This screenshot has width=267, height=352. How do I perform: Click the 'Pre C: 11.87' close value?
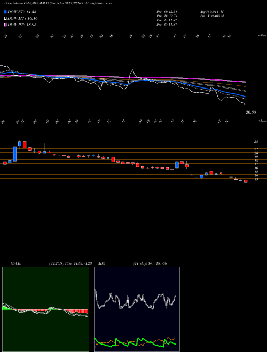(168, 25)
